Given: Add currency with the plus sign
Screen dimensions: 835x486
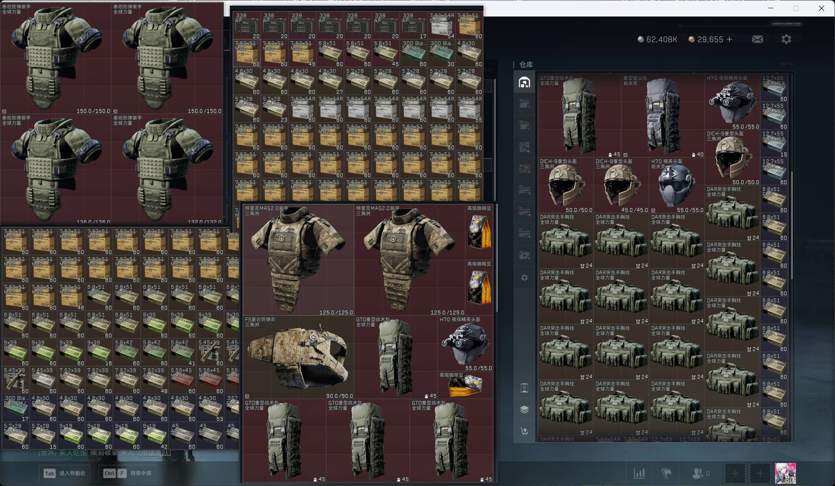Looking at the screenshot, I should click(x=729, y=40).
